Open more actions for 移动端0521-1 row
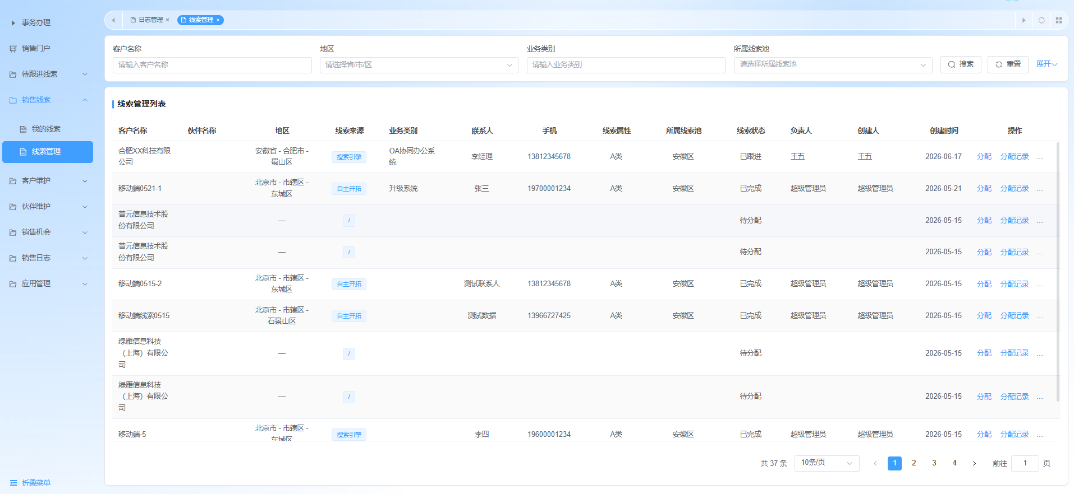Viewport: 1074px width, 494px height. [x=1040, y=189]
